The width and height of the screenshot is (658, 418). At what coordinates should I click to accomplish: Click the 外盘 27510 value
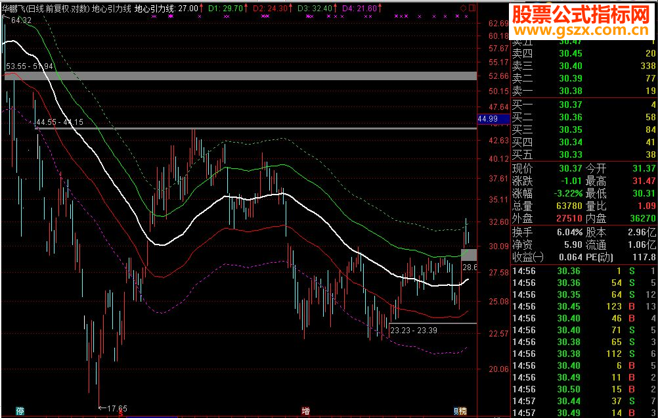(x=569, y=218)
